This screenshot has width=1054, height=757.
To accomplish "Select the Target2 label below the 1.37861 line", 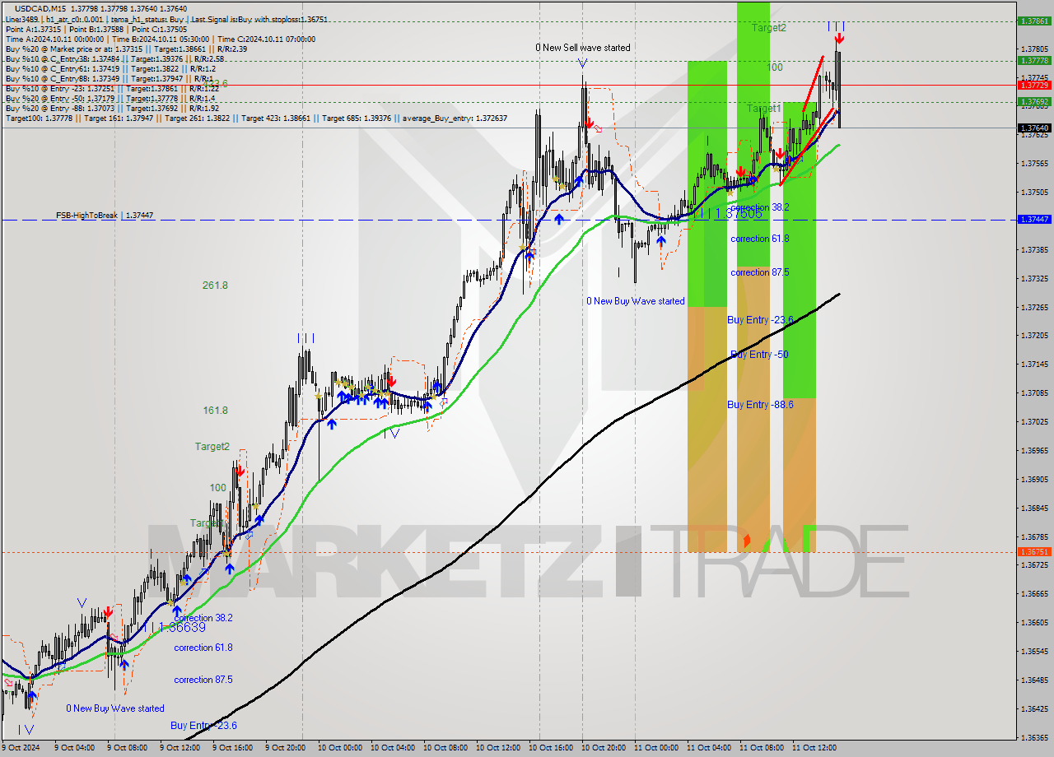I will point(769,28).
